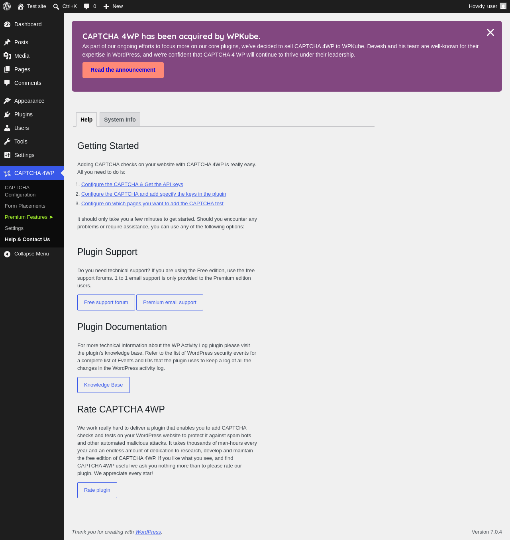510x540 pixels.
Task: Click the Collapse Menu label
Action: [x=31, y=254]
